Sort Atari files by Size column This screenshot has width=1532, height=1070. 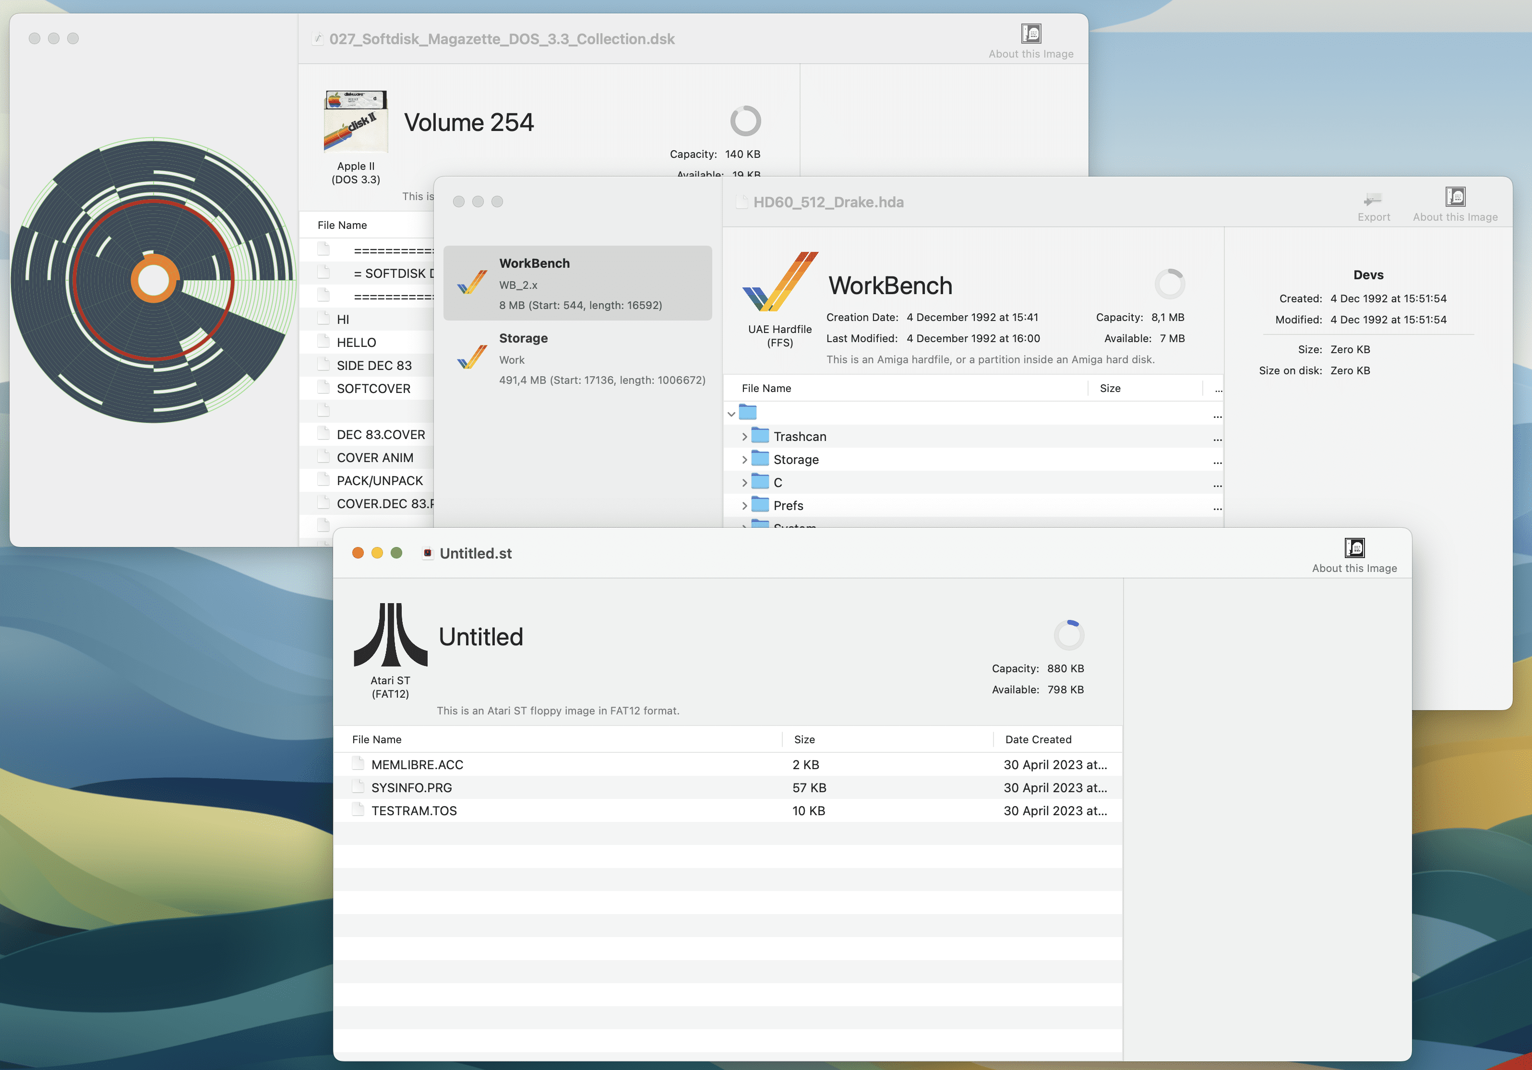click(804, 739)
